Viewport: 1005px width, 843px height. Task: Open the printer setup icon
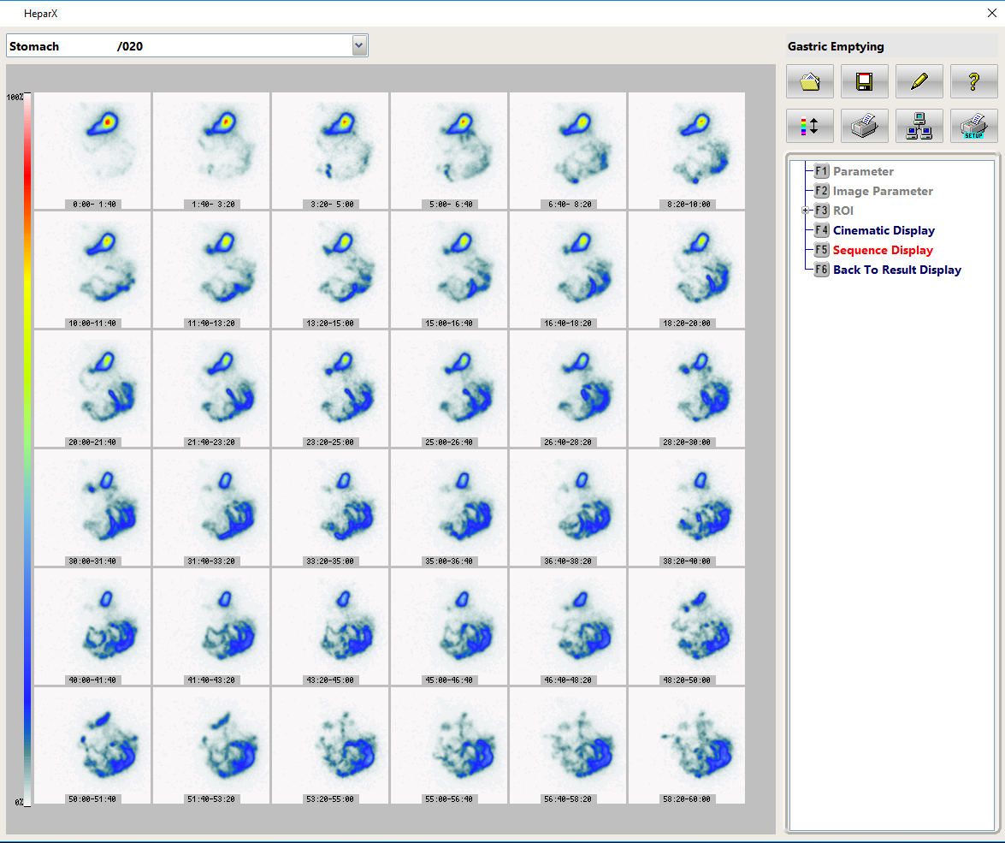973,126
